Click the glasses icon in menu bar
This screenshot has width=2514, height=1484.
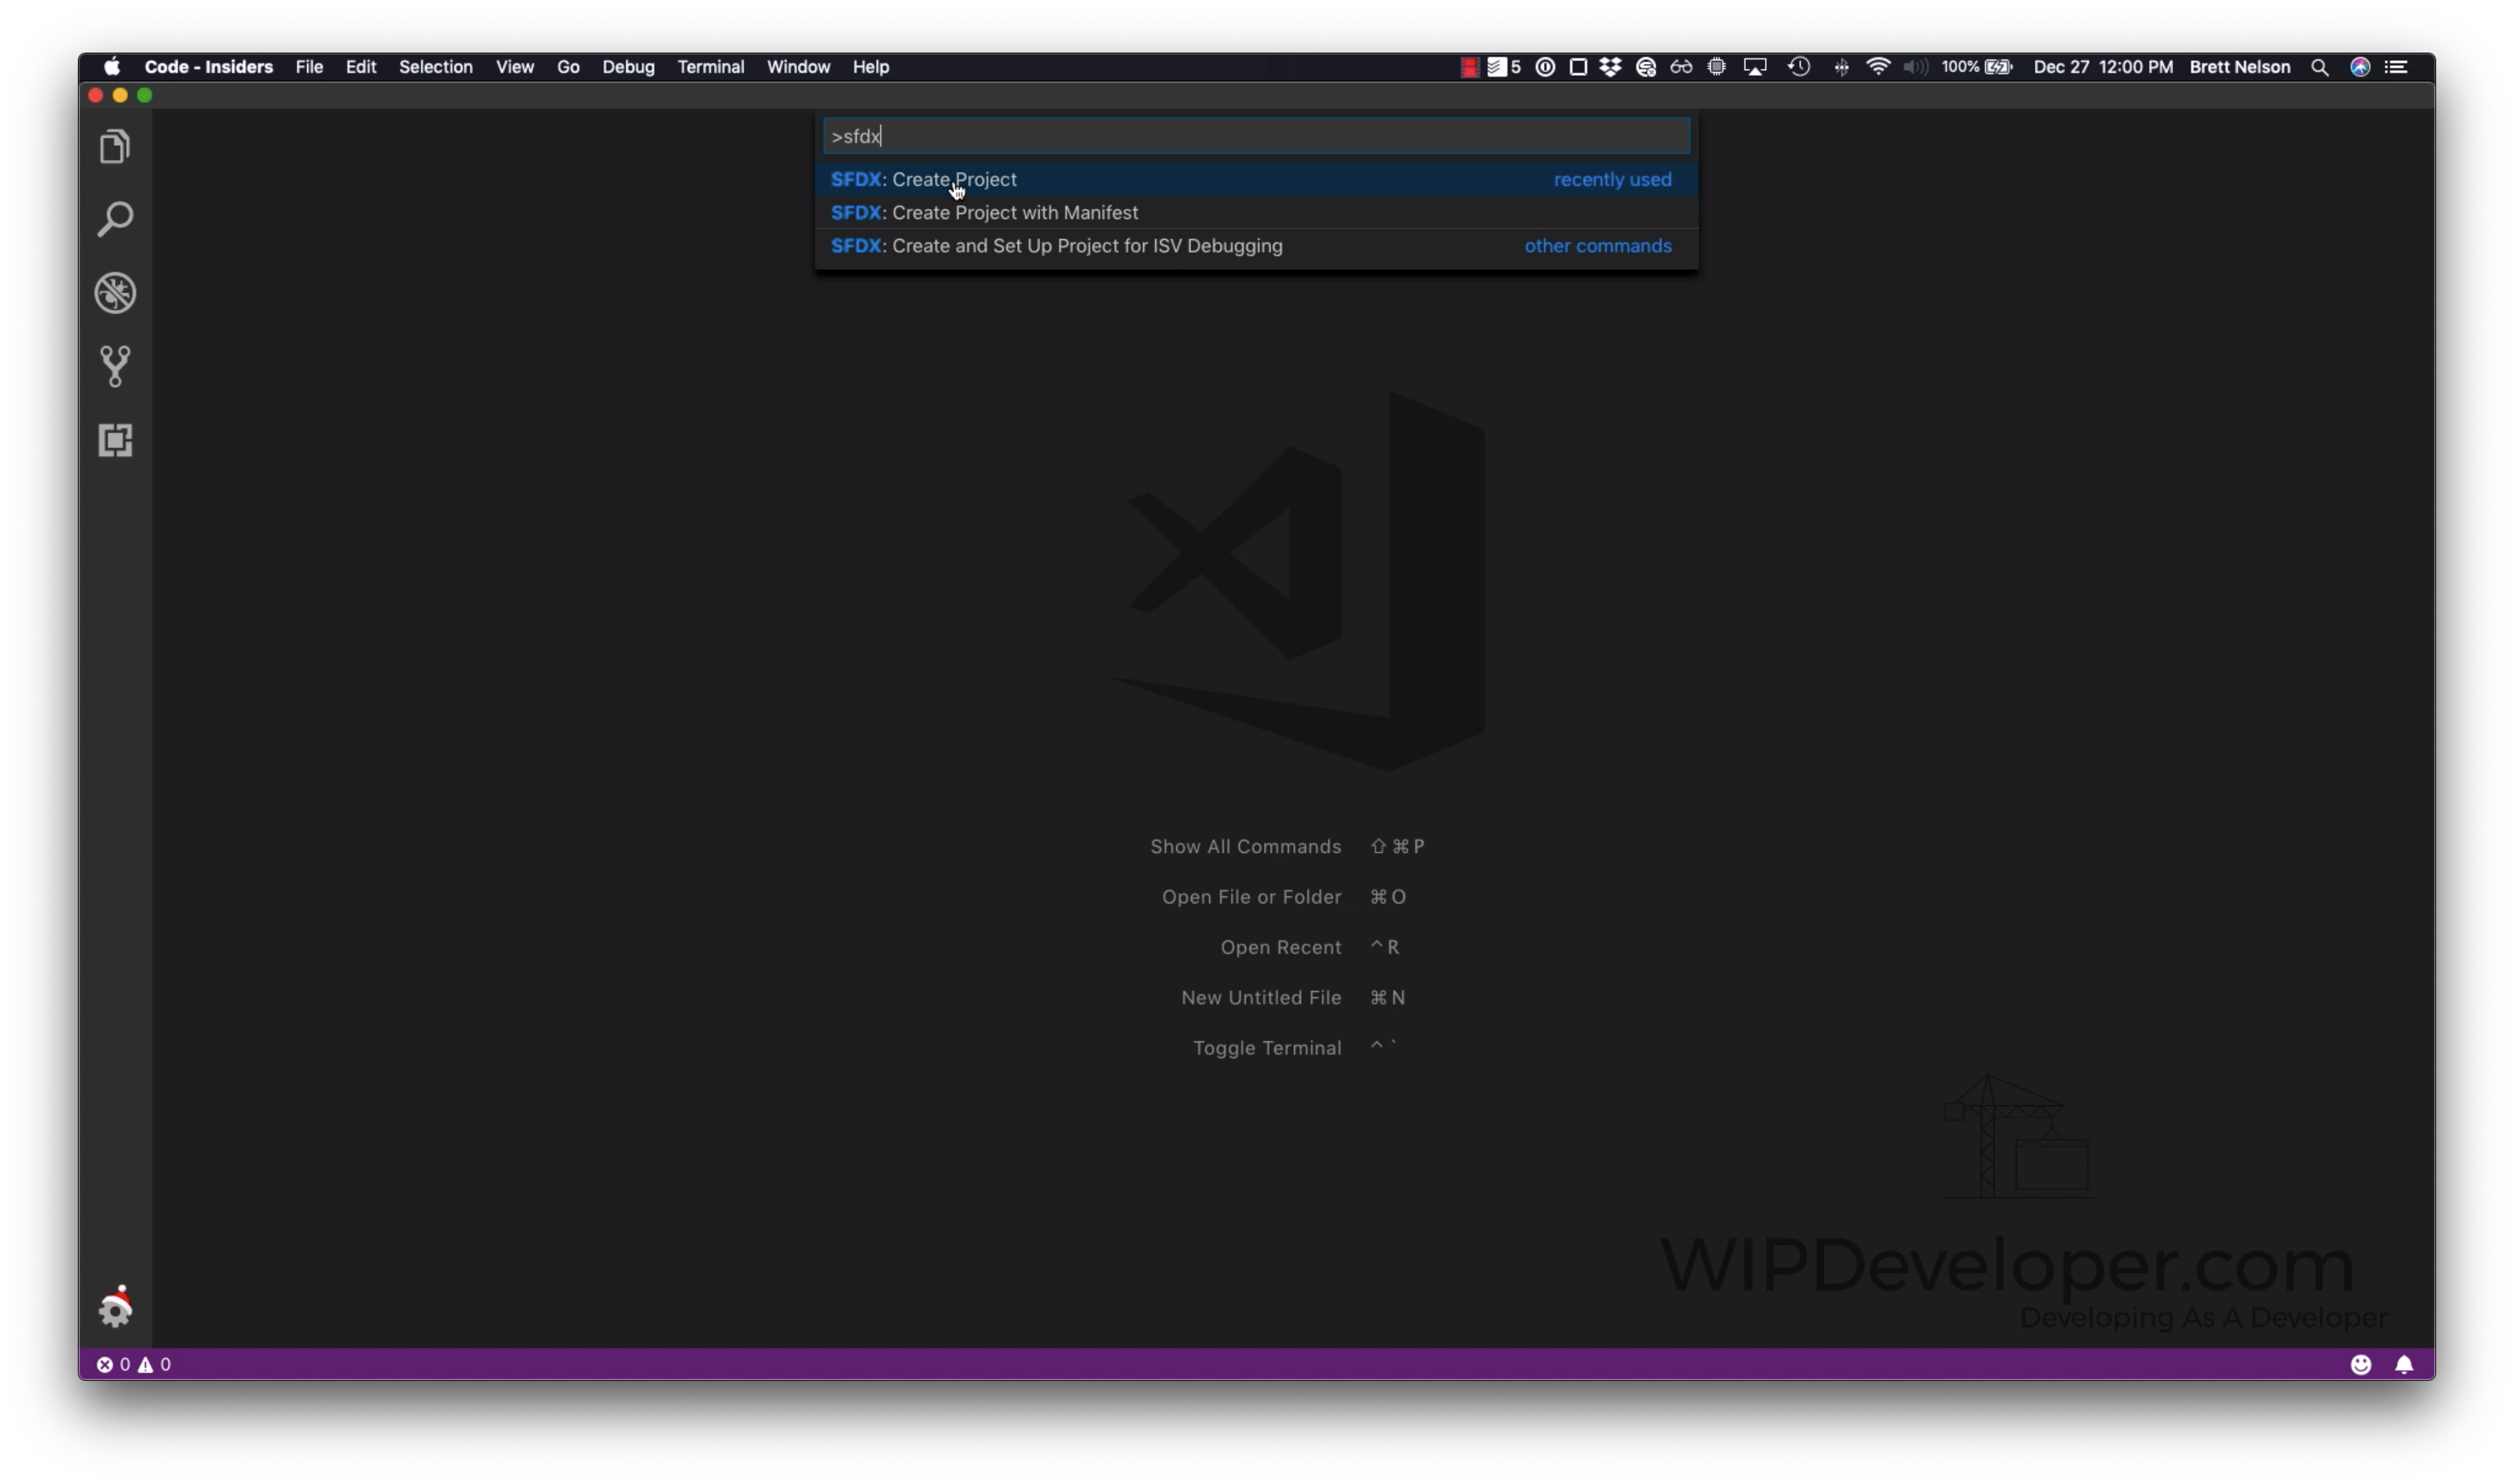[1681, 67]
